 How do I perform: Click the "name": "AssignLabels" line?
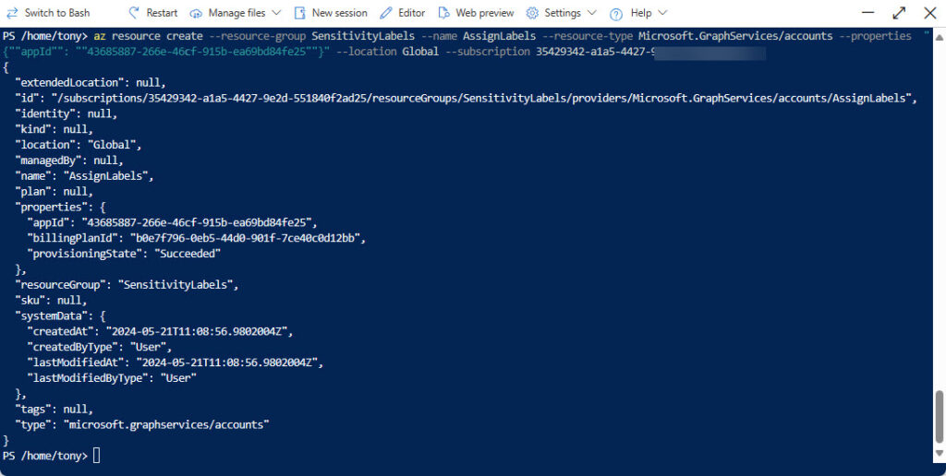coord(84,176)
